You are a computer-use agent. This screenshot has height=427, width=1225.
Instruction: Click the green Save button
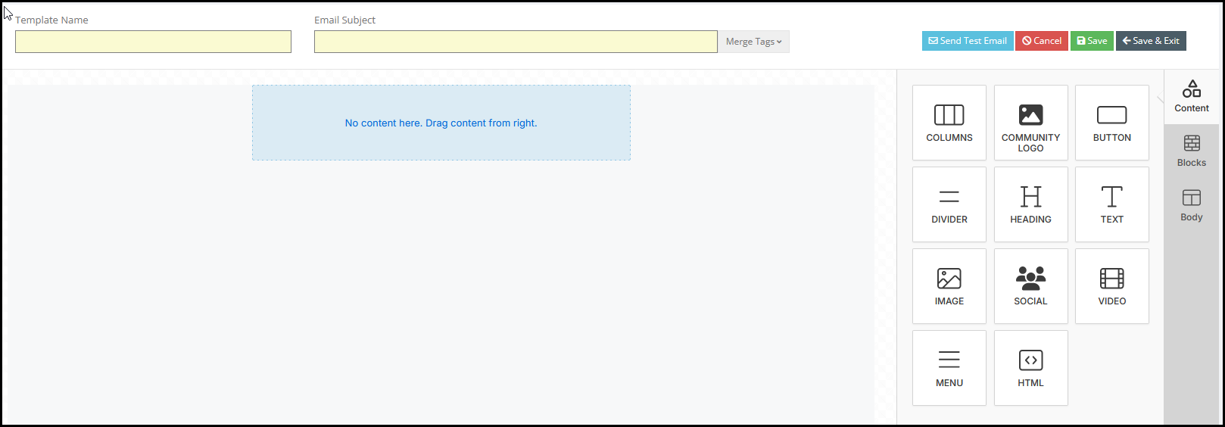(x=1092, y=41)
